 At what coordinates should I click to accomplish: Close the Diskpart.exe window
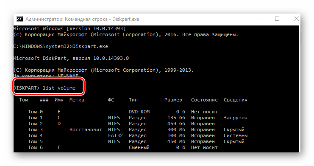click(x=296, y=19)
